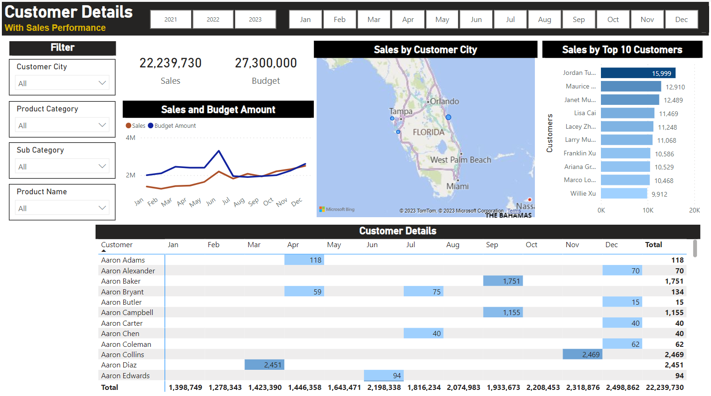Click the Jan month button
Viewport: 711px width, 396px height.
pyautogui.click(x=305, y=19)
